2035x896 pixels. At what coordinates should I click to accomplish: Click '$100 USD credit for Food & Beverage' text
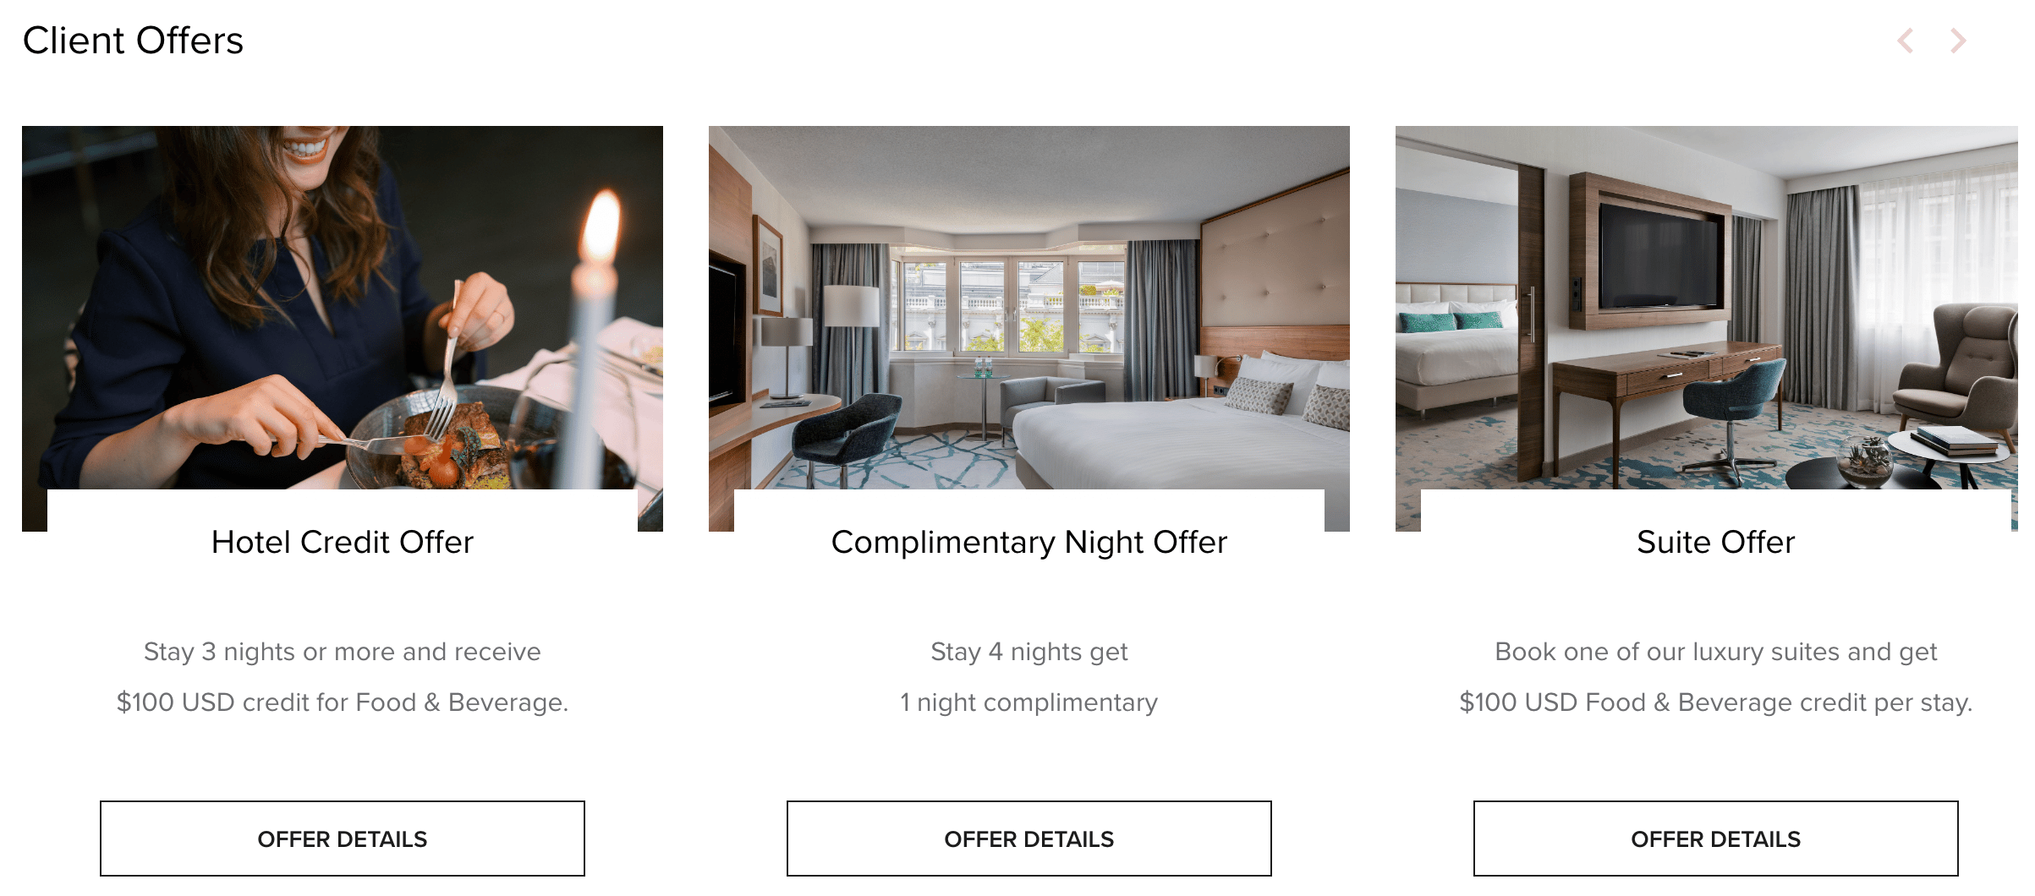pyautogui.click(x=341, y=702)
